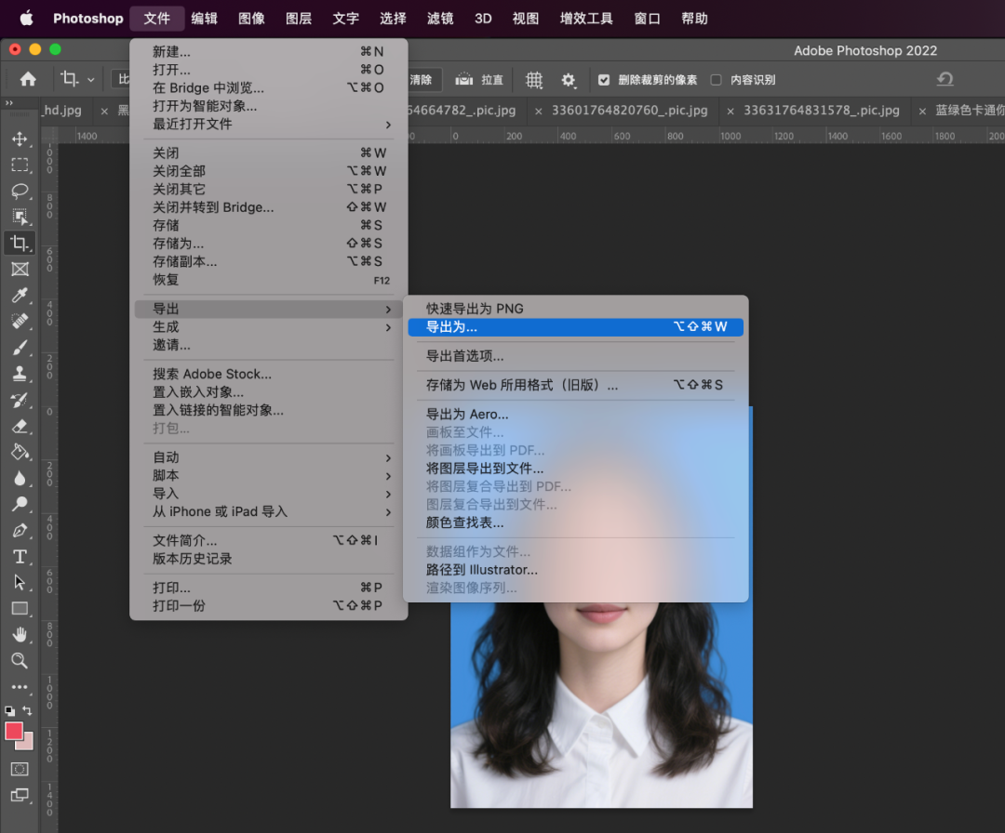Open crop overlay grid options icon
This screenshot has width=1005, height=833.
tap(534, 80)
